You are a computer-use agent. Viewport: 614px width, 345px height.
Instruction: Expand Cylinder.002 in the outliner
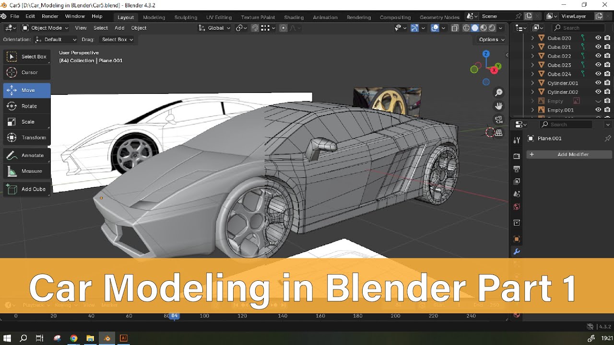(x=532, y=92)
